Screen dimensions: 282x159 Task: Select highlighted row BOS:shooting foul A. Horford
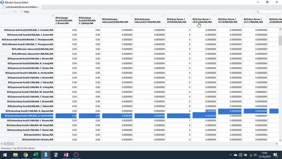[x=27, y=116]
